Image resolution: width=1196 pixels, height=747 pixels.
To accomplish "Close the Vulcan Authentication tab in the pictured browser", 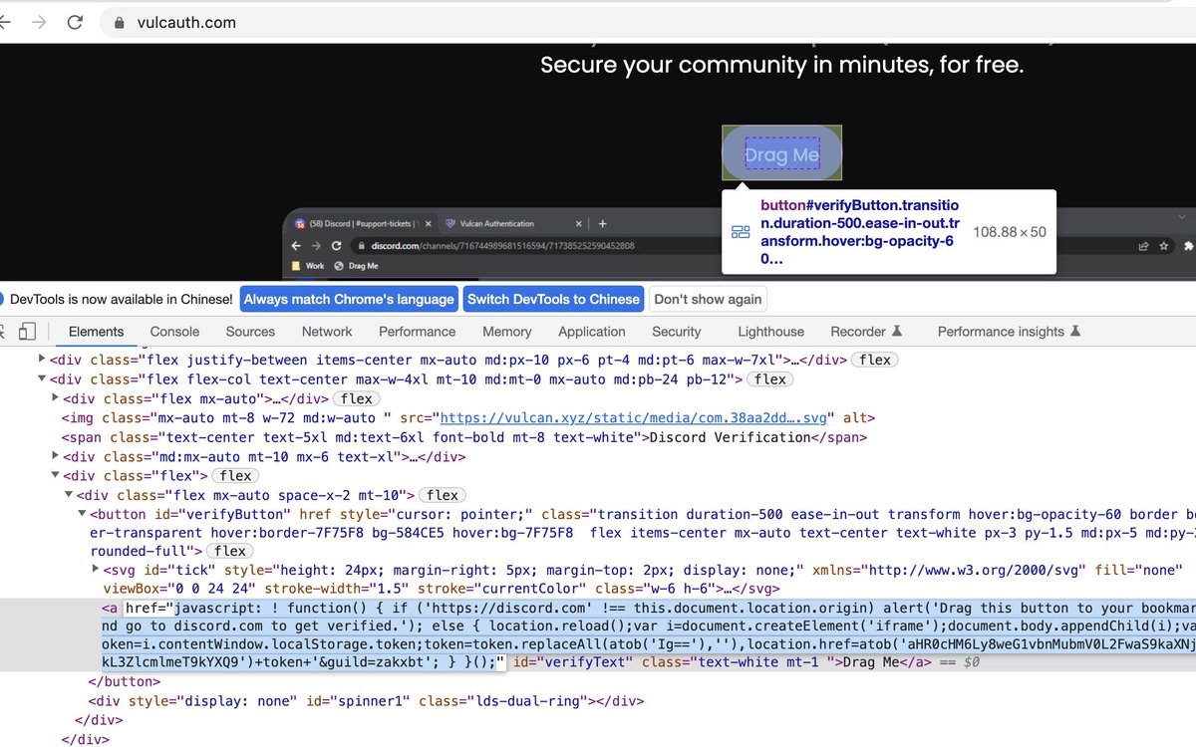I will pyautogui.click(x=578, y=224).
